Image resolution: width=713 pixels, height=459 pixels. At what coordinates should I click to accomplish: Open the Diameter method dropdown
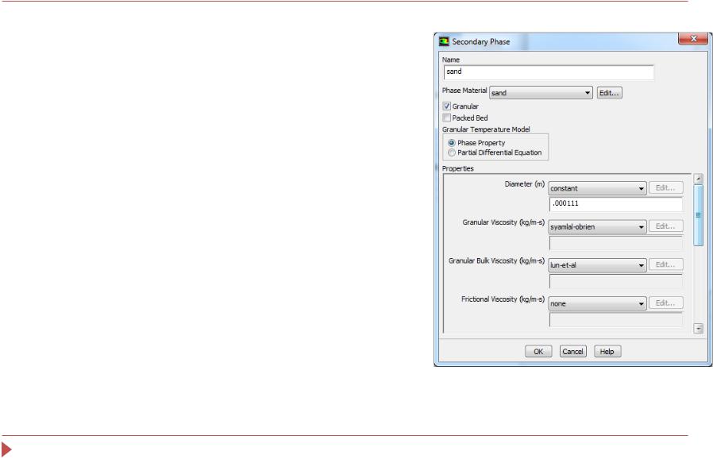(597, 188)
